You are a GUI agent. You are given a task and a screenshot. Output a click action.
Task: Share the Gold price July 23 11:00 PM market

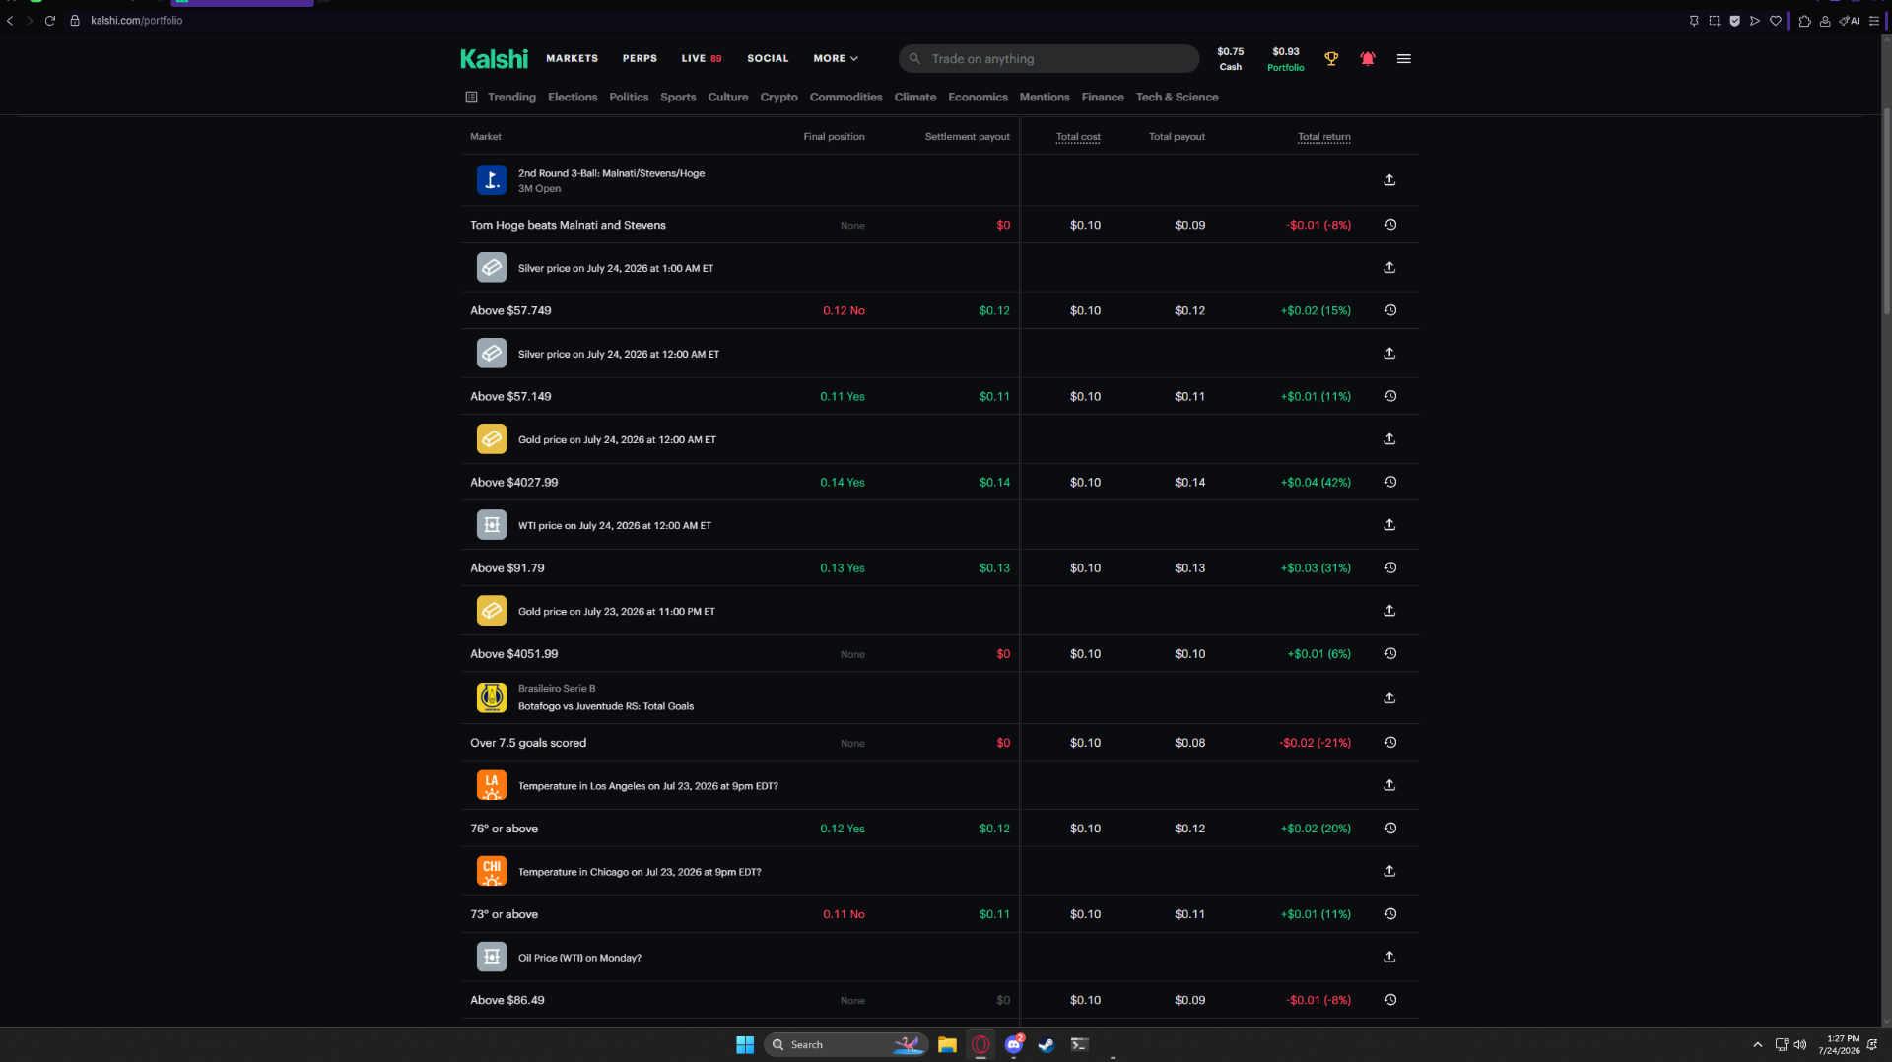click(x=1389, y=611)
